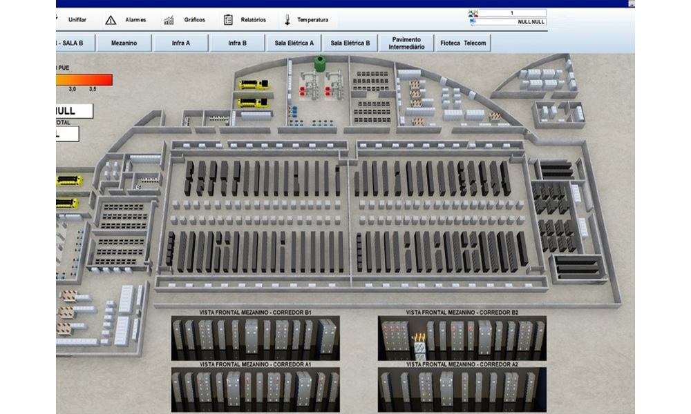Open the Fioteca Telecom view
The width and height of the screenshot is (691, 414).
[463, 43]
